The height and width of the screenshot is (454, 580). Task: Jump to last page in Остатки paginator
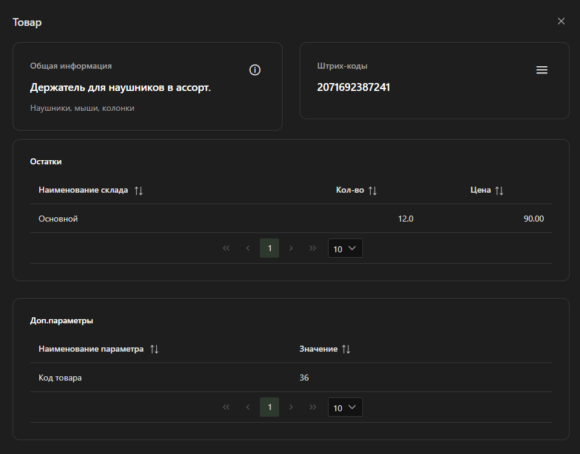[x=313, y=248]
